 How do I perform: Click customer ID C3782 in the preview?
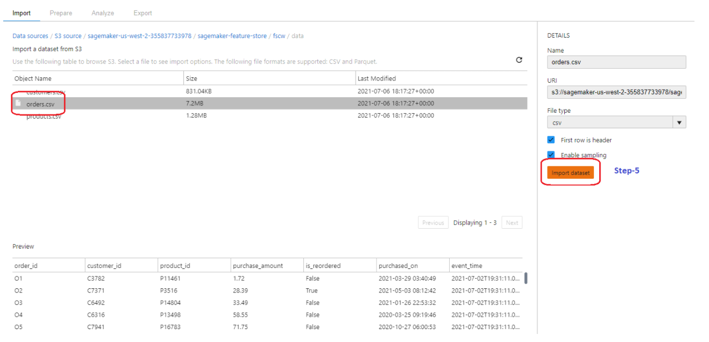click(x=96, y=279)
